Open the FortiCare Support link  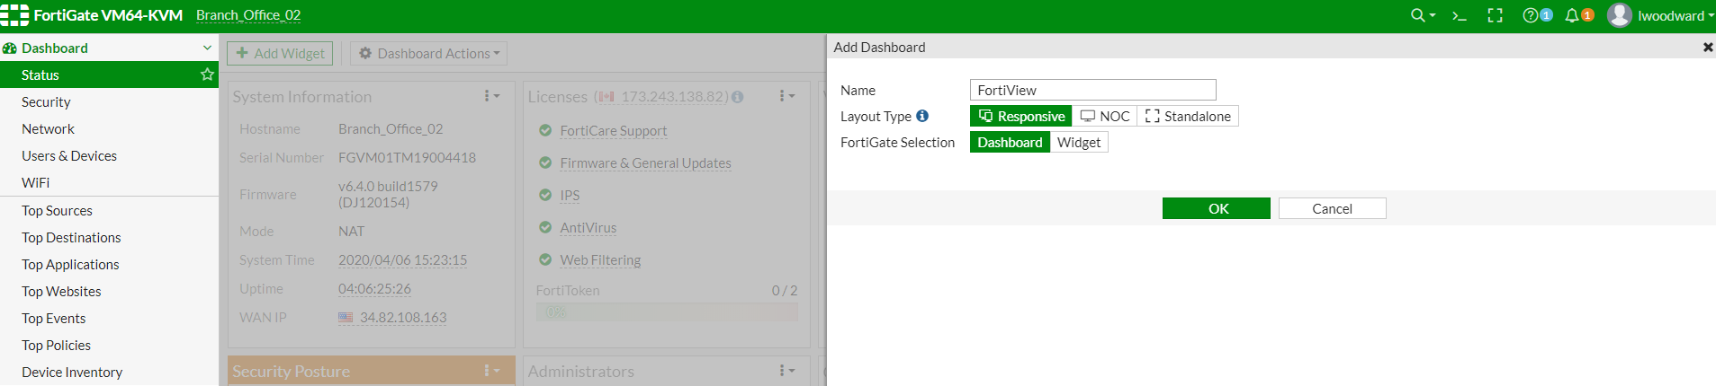point(613,131)
